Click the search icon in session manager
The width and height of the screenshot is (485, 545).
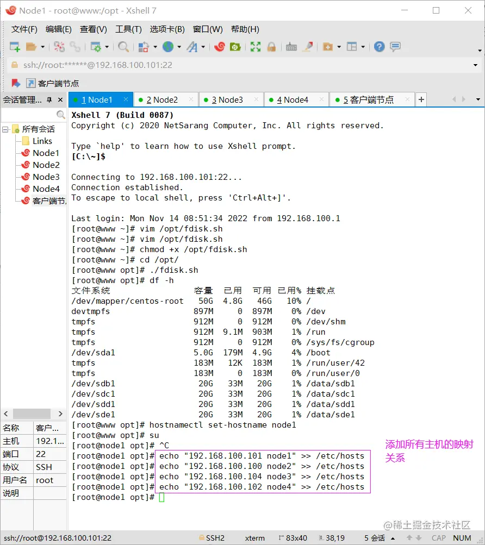[x=60, y=115]
